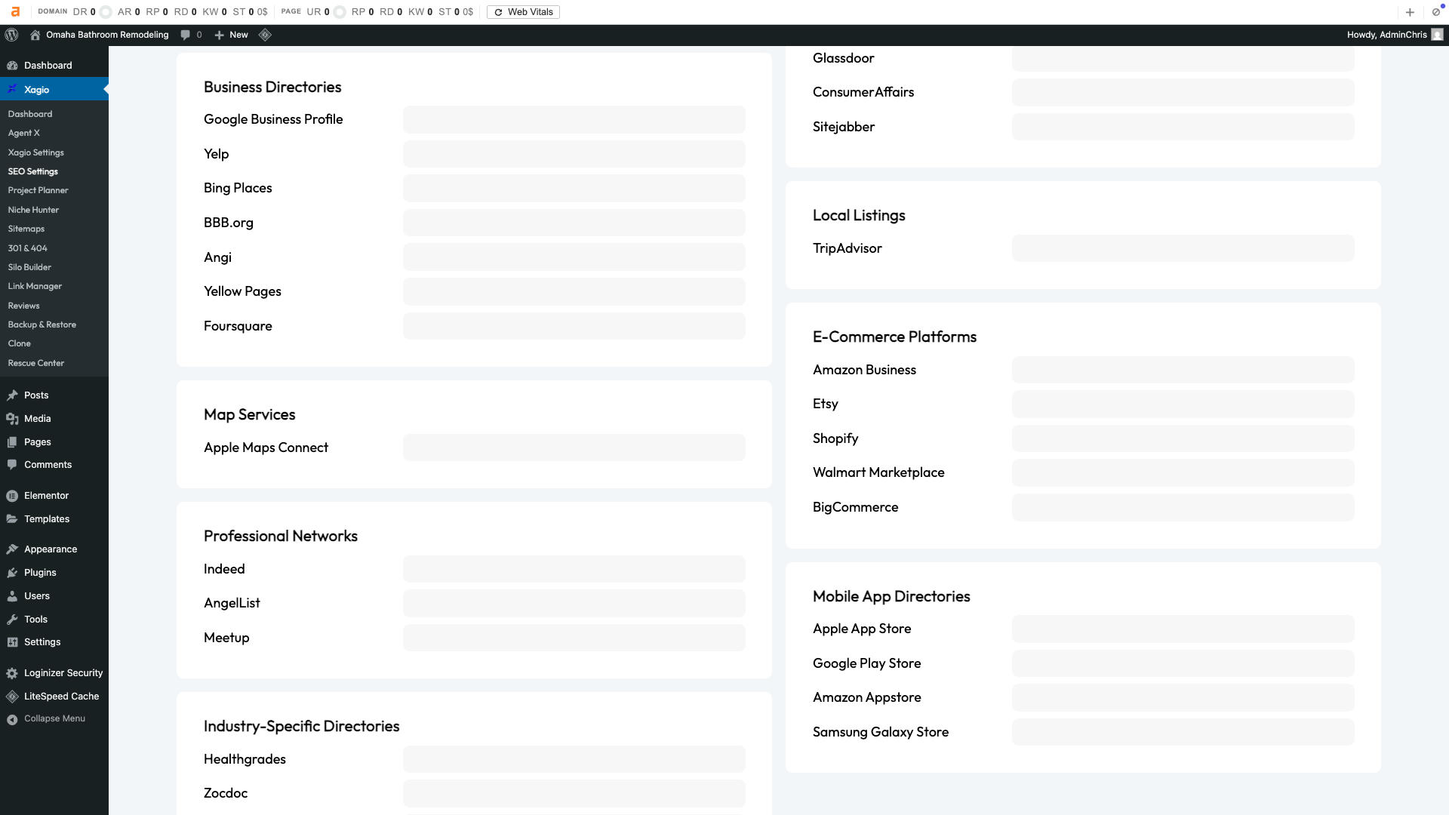This screenshot has width=1449, height=815.
Task: Open Loginizer Security gear icon
Action: 12,673
